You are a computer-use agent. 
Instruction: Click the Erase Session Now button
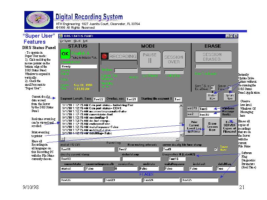point(212,127)
